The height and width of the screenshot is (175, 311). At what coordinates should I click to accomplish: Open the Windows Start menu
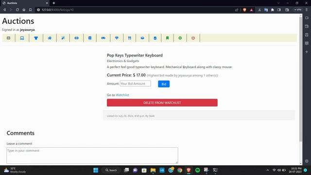[x=96, y=170]
